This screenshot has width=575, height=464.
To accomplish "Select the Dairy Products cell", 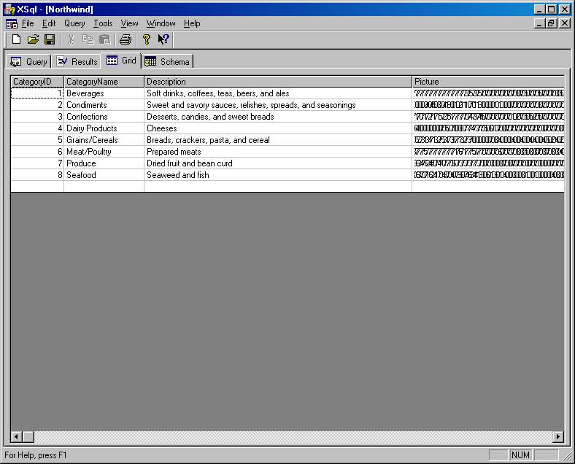I will 104,128.
